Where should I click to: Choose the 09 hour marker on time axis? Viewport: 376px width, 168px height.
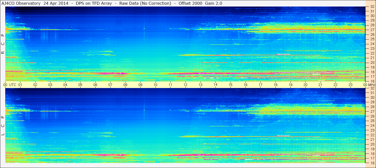[x=140, y=85]
